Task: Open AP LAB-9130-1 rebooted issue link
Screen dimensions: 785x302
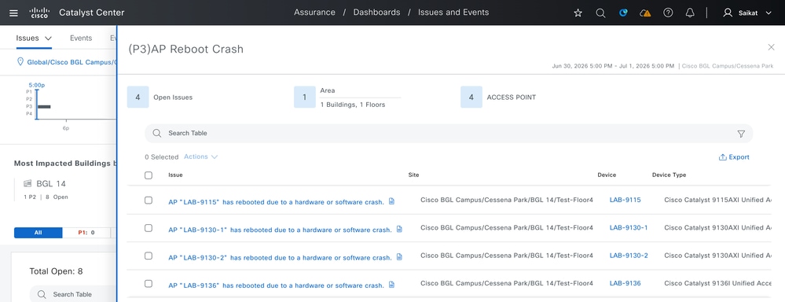Action: click(280, 230)
